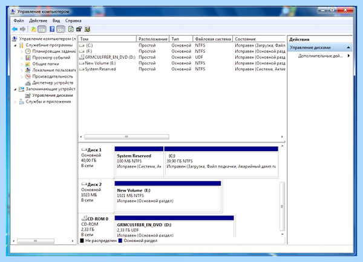
Task: Click the disk settings toolbar icon with checkmark
Action: click(x=87, y=29)
